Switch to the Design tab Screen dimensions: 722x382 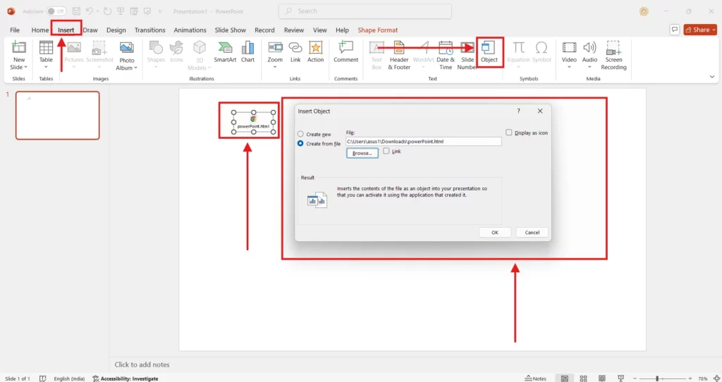pyautogui.click(x=116, y=30)
